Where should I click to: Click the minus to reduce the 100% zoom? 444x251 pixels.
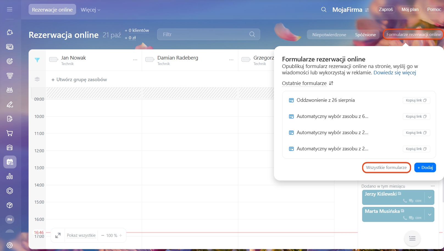[103, 235]
